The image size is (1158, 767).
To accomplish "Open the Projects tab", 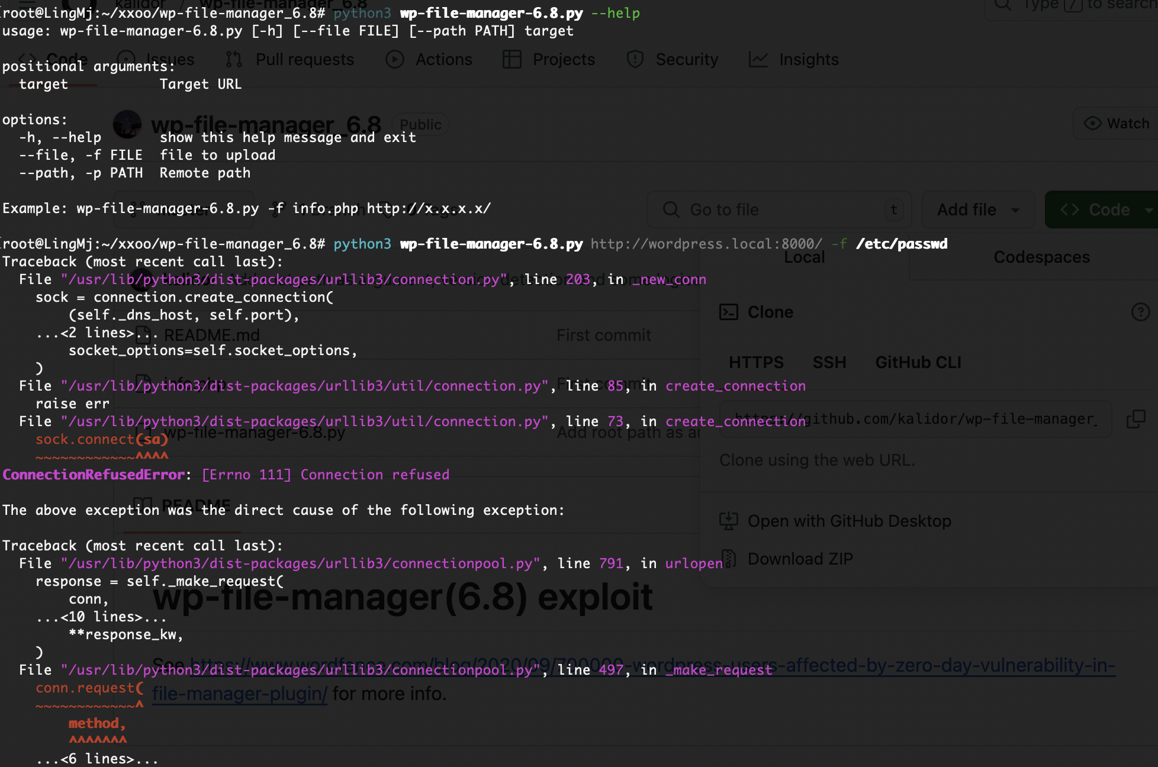I will pyautogui.click(x=549, y=60).
